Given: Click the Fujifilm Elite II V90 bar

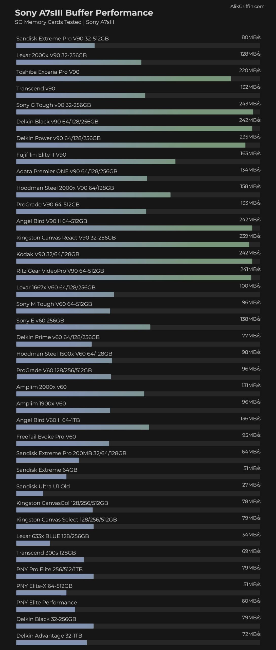Looking at the screenshot, I should (x=96, y=162).
